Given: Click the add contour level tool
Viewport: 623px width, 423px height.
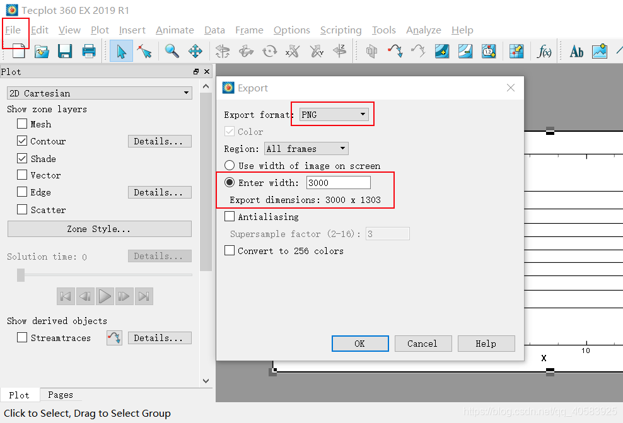Looking at the screenshot, I should 442,51.
